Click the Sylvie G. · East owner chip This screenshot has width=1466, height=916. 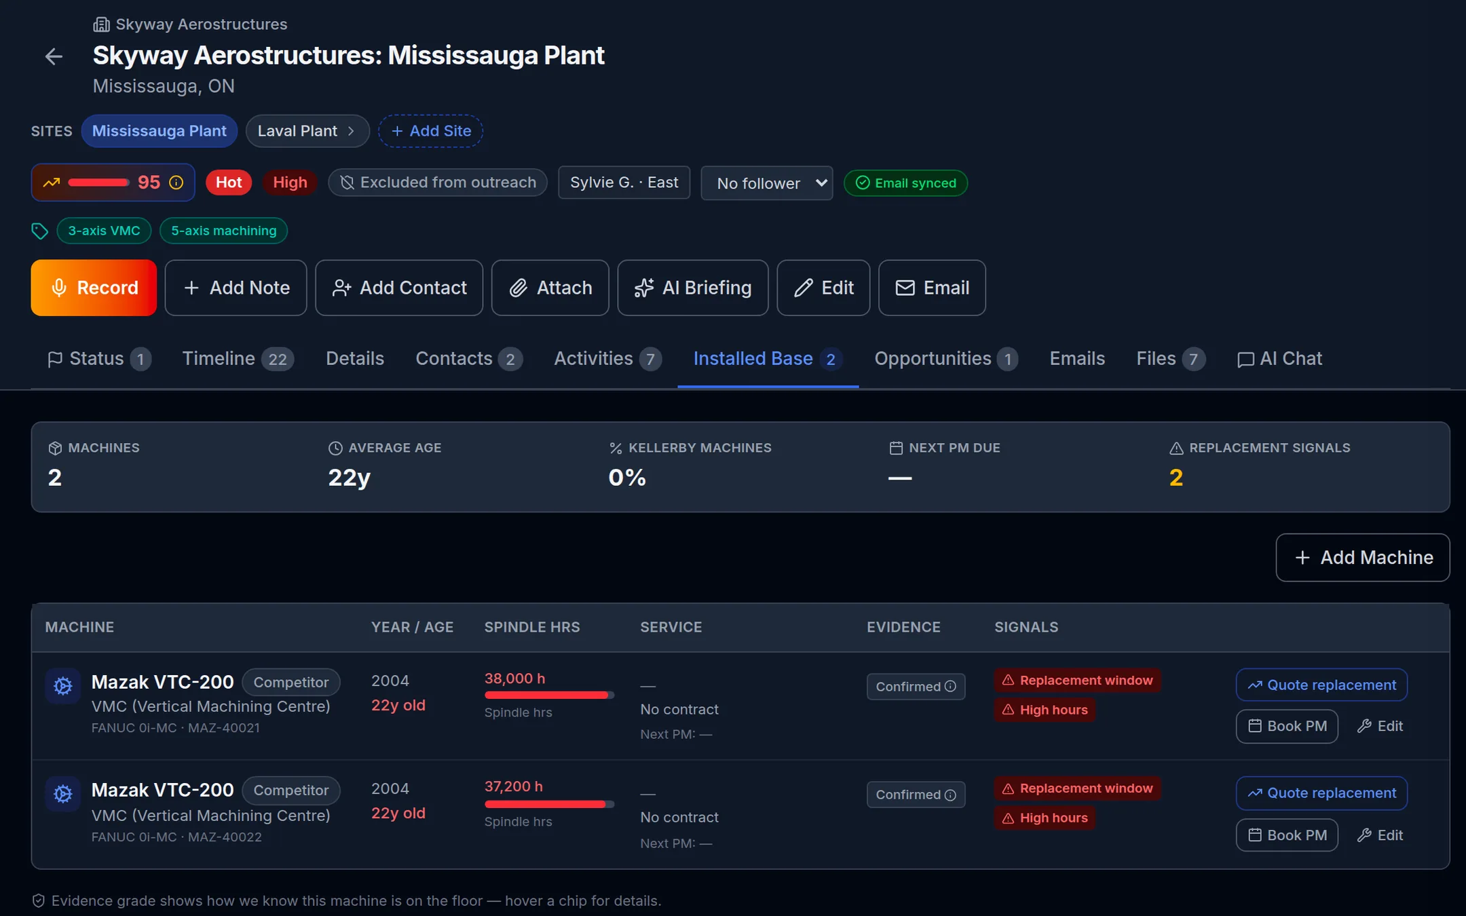click(x=624, y=183)
